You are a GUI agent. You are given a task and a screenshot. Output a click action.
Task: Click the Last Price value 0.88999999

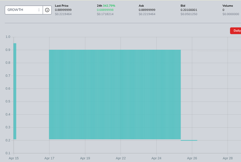click(63, 10)
